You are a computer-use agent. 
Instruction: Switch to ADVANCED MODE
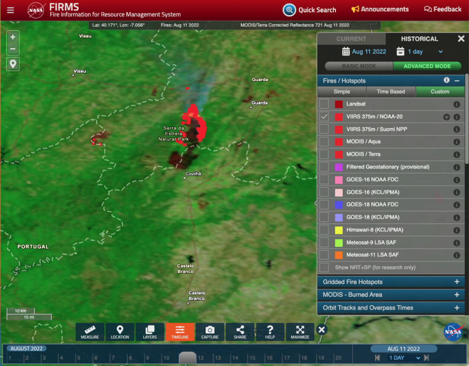(x=427, y=66)
